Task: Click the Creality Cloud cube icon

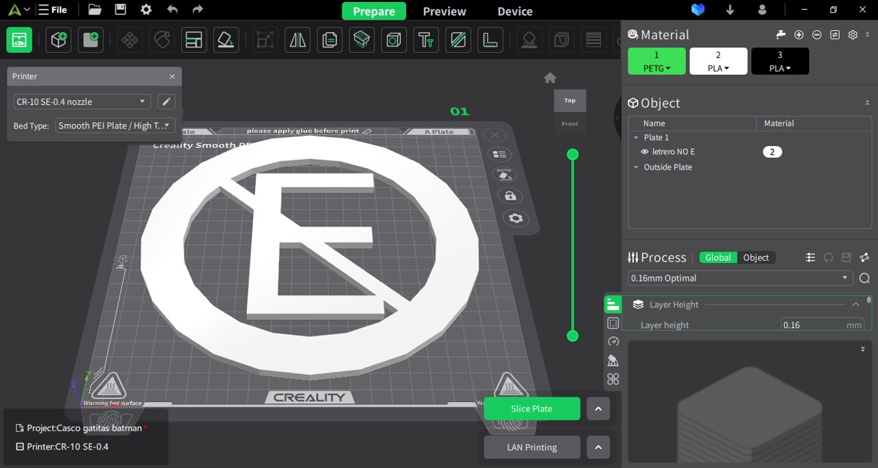Action: tap(698, 10)
